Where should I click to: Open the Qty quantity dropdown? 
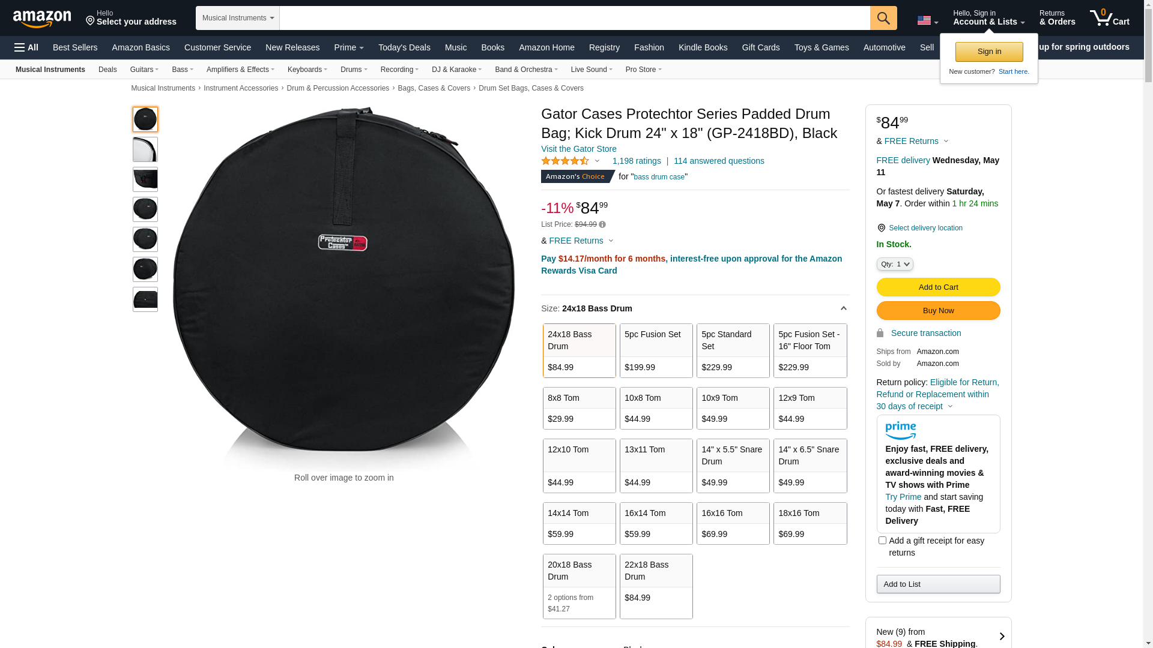[x=894, y=264]
